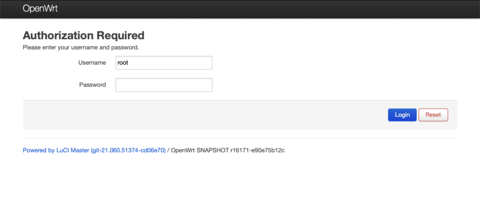Screen dimensions: 480x204
Task: Click the 'Please enter your username' instruction text
Action: coord(81,47)
